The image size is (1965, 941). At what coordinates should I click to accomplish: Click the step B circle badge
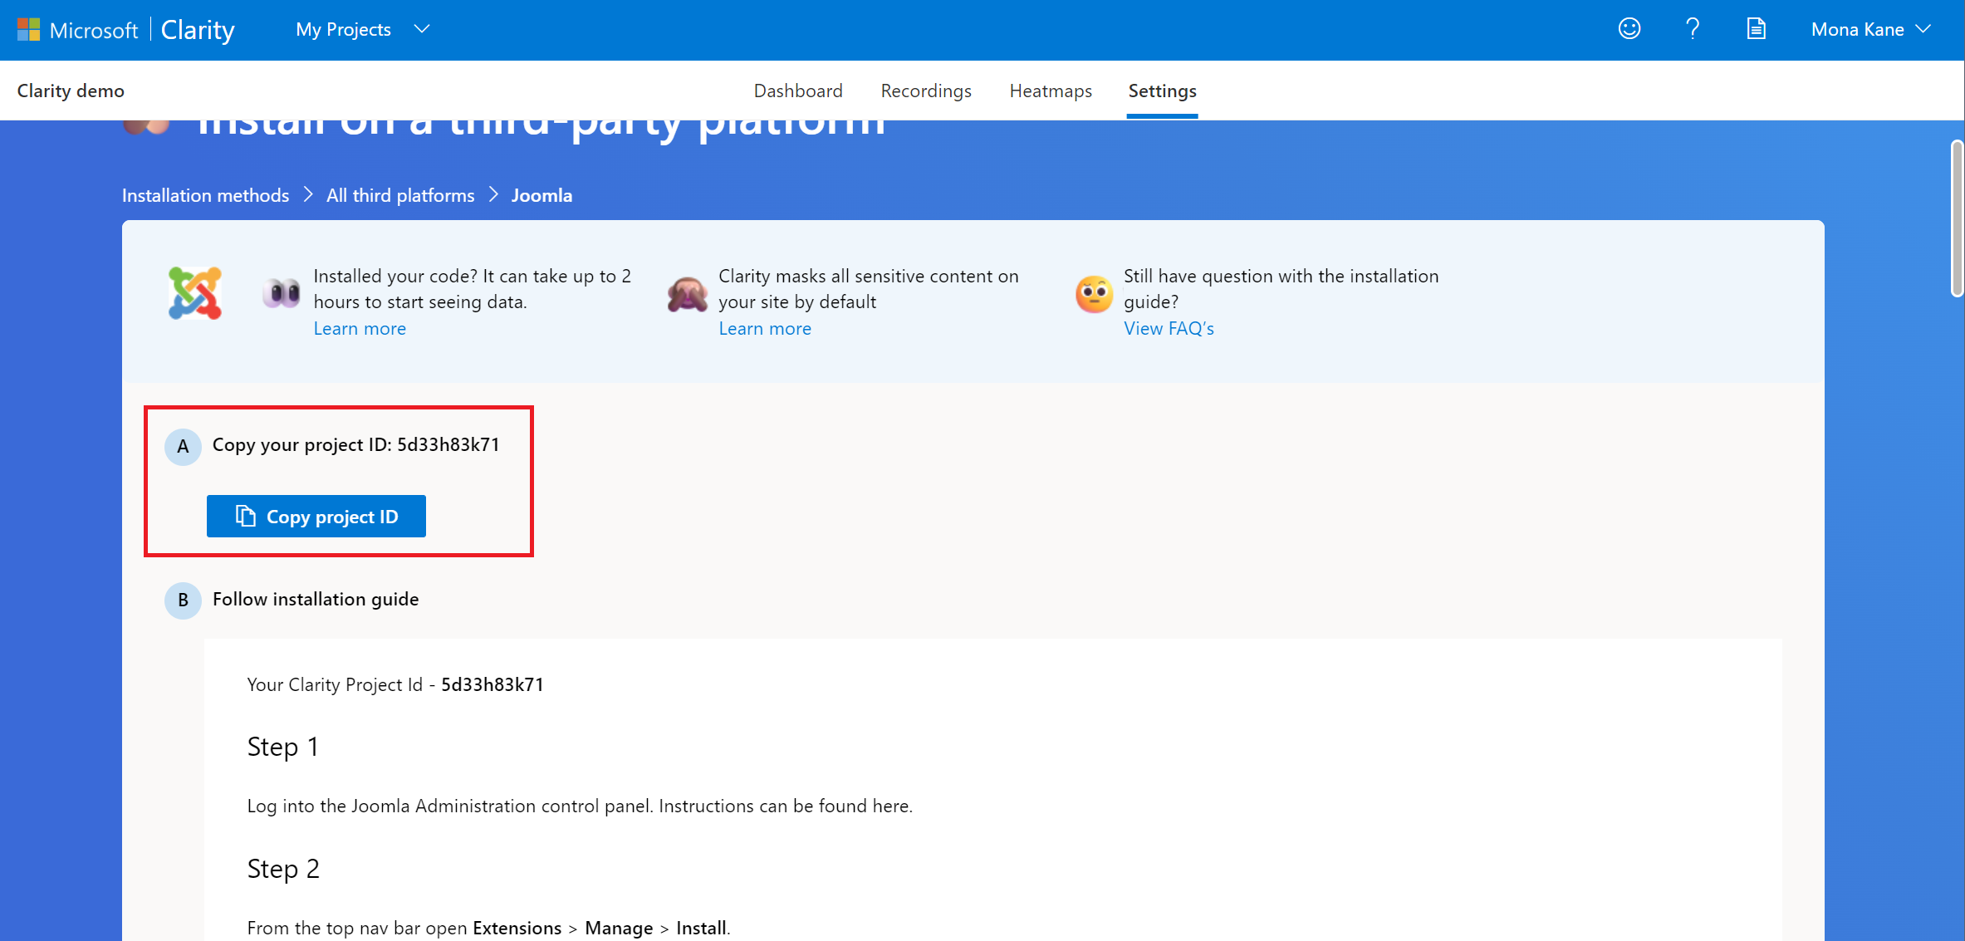(183, 600)
